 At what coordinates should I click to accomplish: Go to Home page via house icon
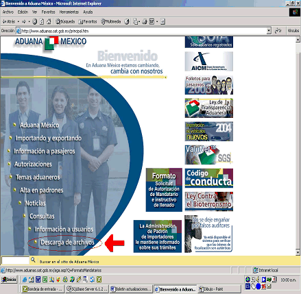(49, 22)
